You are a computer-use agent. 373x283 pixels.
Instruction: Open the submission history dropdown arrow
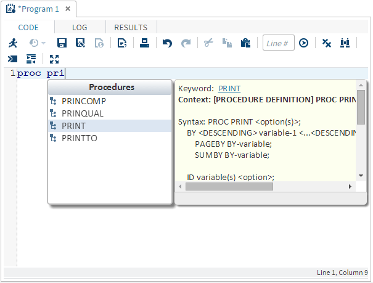43,43
